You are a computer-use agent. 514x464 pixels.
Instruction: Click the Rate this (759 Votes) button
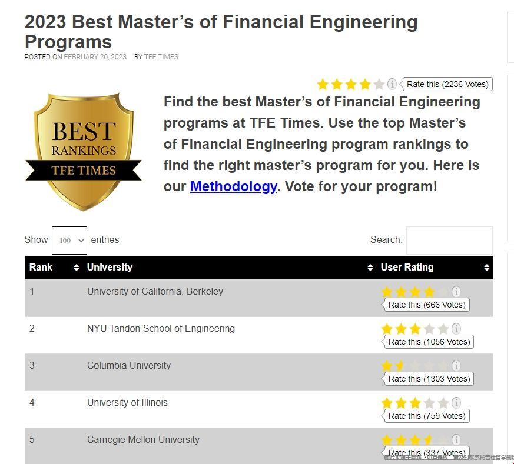pos(426,416)
